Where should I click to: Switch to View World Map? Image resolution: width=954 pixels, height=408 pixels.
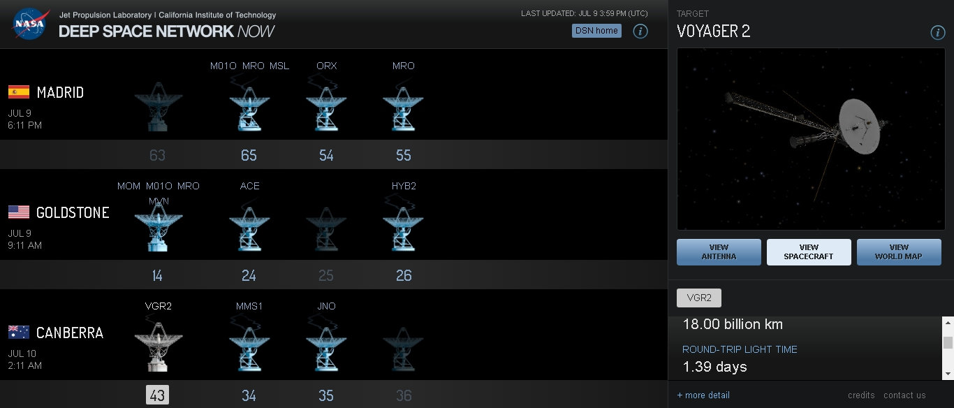(x=899, y=252)
